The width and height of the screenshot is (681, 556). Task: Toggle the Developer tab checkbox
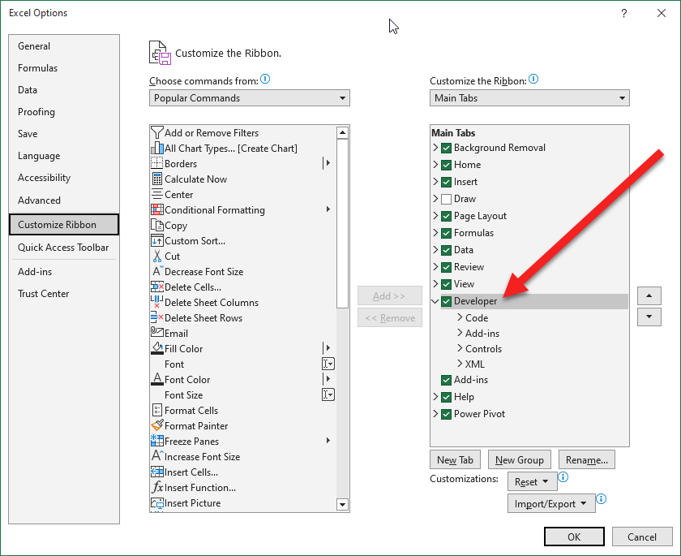click(446, 301)
